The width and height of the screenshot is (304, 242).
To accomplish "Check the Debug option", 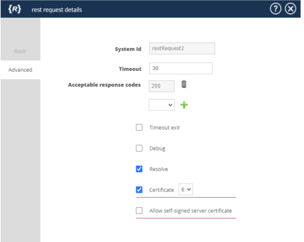I will [139, 148].
